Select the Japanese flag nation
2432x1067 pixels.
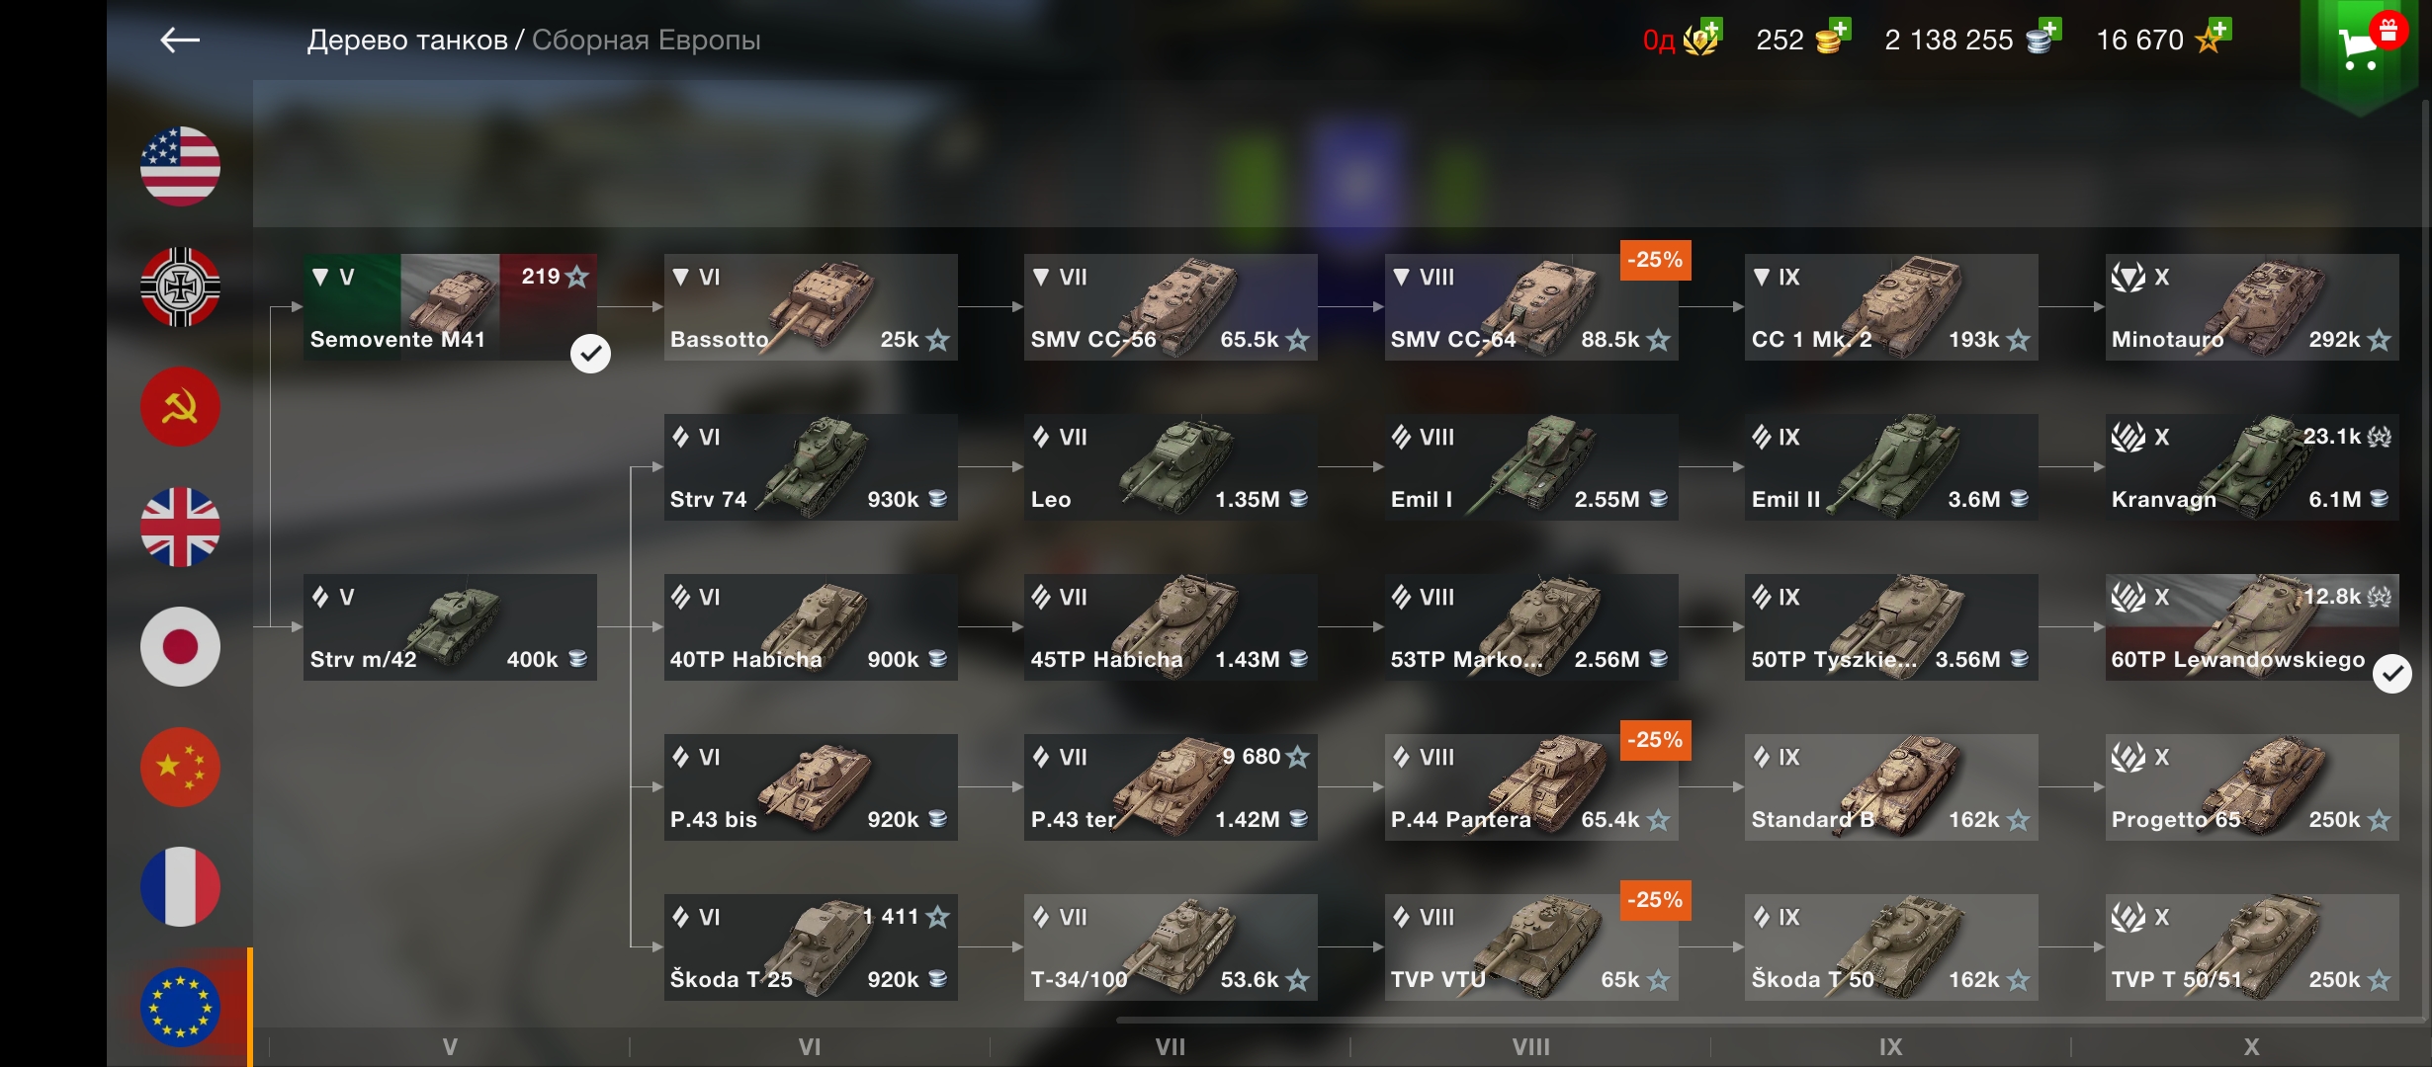click(180, 647)
